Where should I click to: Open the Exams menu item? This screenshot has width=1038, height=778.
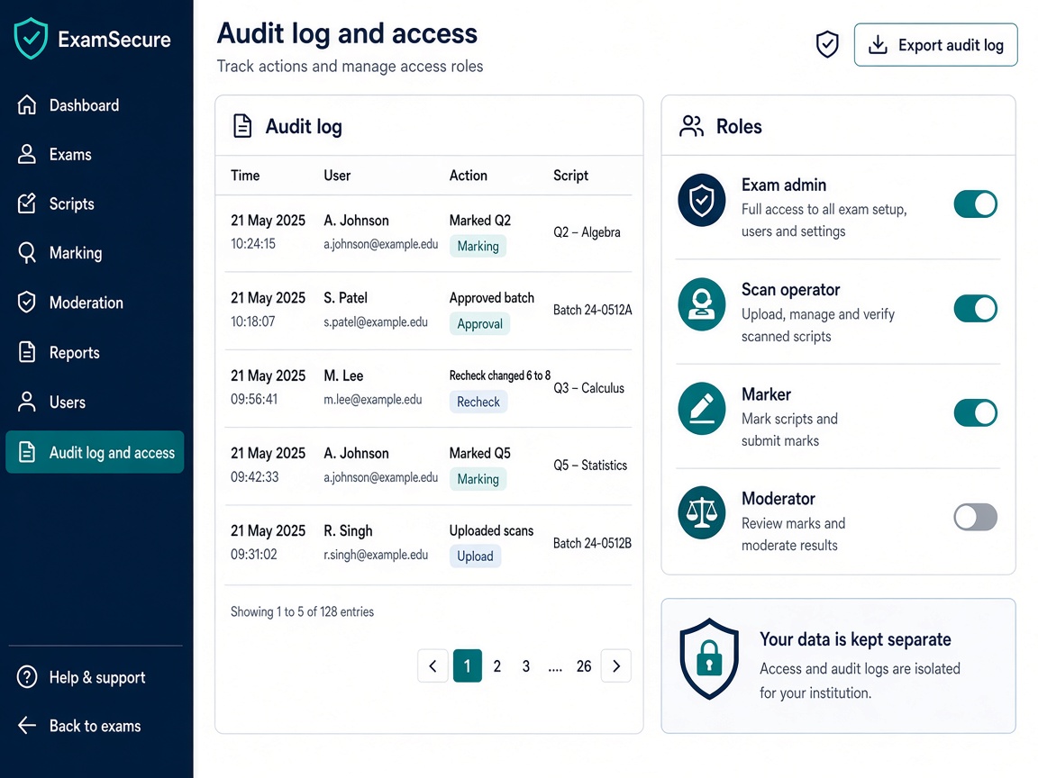point(95,154)
